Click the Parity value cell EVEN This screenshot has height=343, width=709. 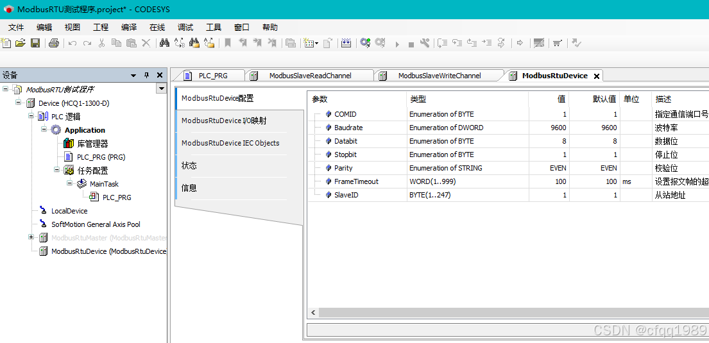tap(549, 168)
